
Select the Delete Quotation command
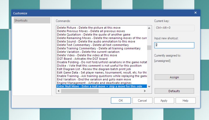coord(102,34)
